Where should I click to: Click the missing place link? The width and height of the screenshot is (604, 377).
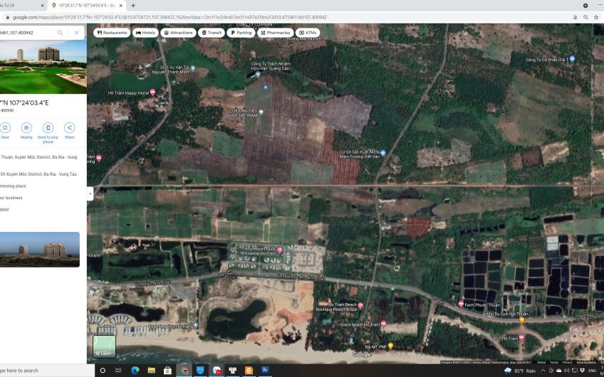[13, 186]
